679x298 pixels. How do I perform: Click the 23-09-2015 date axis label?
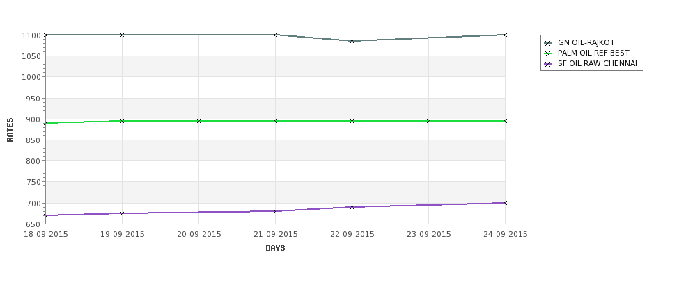[429, 234]
